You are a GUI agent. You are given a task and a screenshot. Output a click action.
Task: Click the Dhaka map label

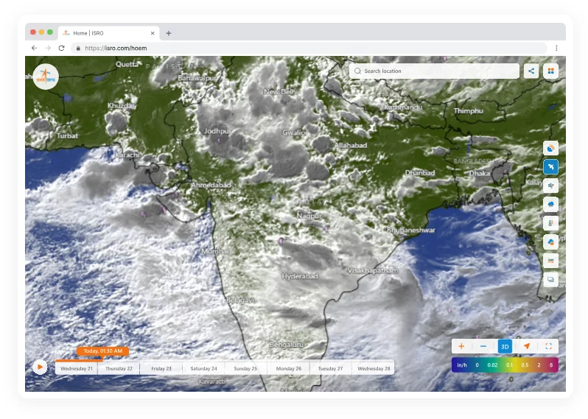pyautogui.click(x=479, y=173)
